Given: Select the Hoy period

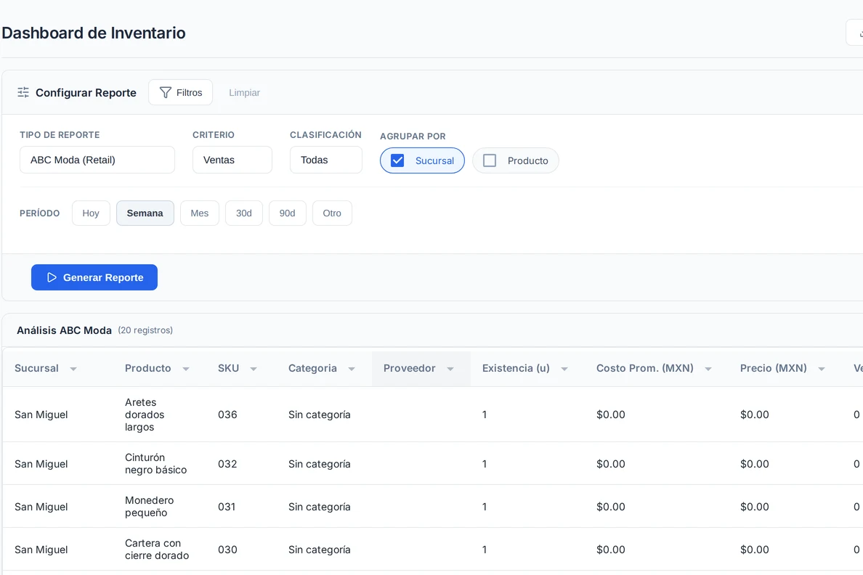Looking at the screenshot, I should (91, 213).
